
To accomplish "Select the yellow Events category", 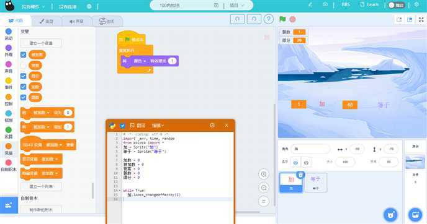I will point(9,84).
